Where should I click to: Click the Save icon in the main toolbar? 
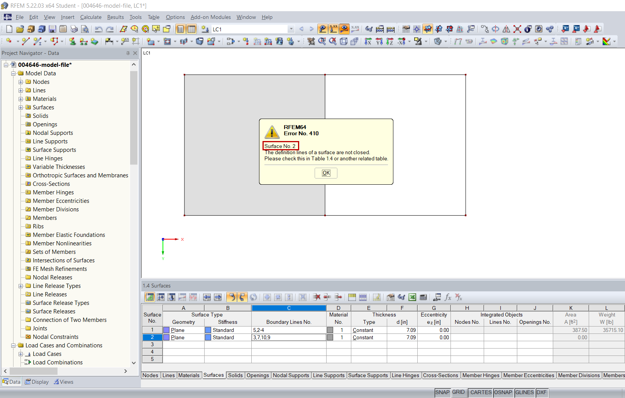[x=52, y=29]
